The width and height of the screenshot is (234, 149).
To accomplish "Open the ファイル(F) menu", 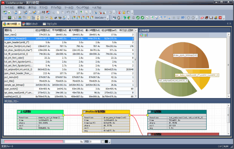I will pos(9,7).
